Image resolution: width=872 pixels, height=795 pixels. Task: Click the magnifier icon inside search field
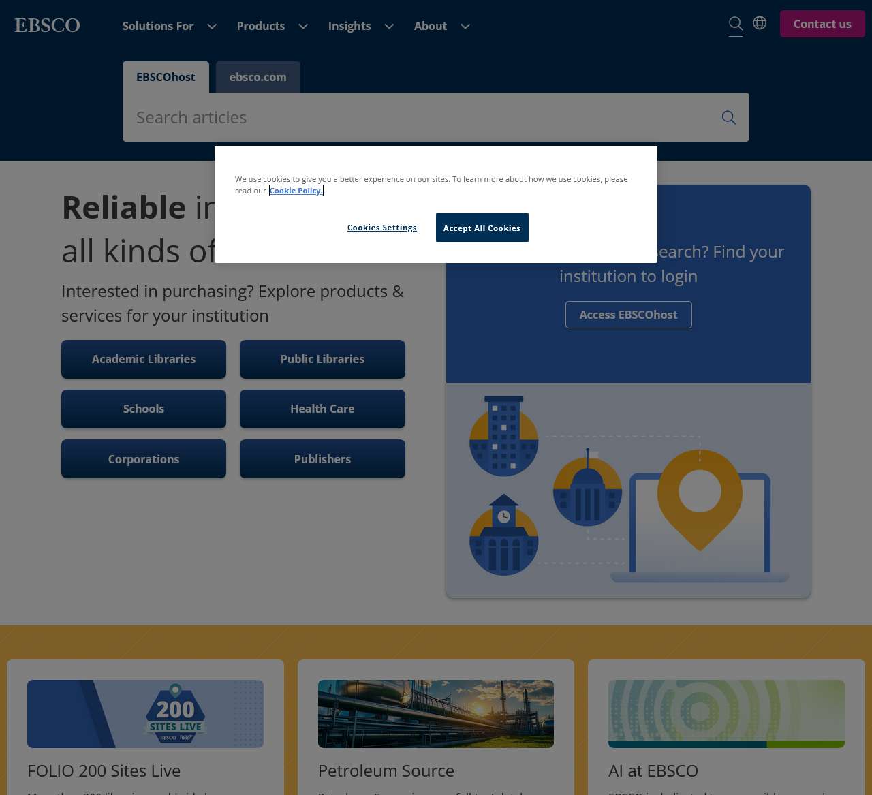(x=728, y=117)
